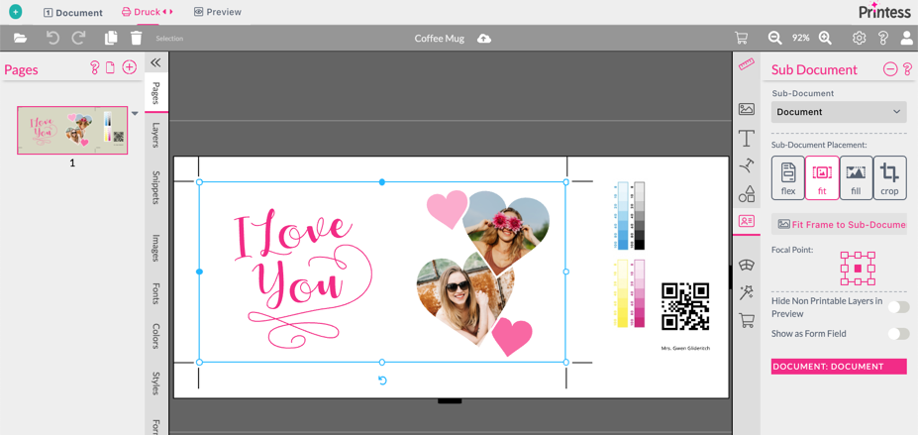Screen dimensions: 918x435
Task: Open the Images side tab
Action: [155, 248]
